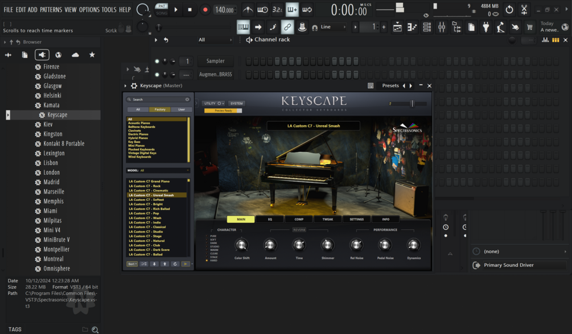The width and height of the screenshot is (572, 334).
Task: Expand Channel rack menu arrow
Action: (x=156, y=40)
